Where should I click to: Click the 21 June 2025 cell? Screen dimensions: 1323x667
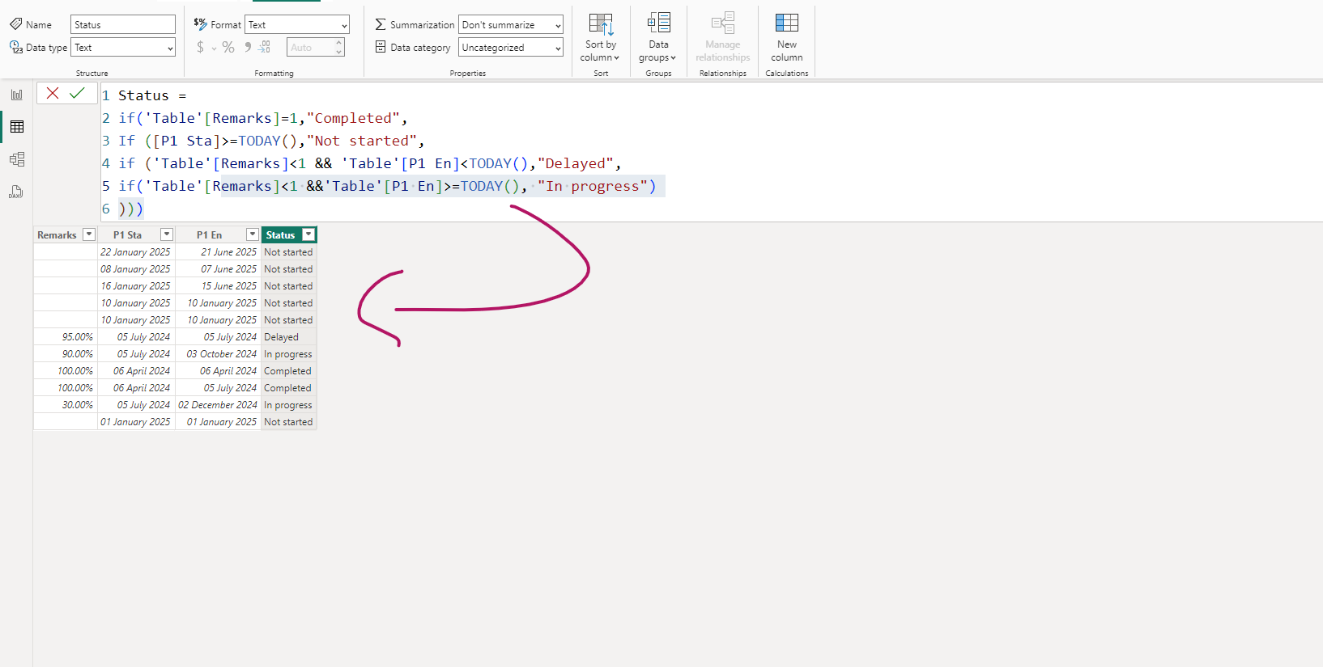[219, 252]
